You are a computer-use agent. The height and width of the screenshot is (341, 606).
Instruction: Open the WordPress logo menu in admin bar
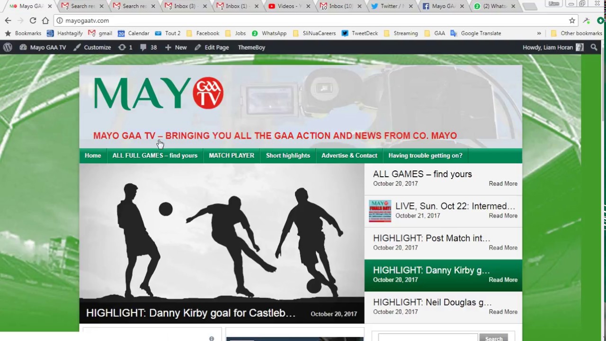pos(8,47)
